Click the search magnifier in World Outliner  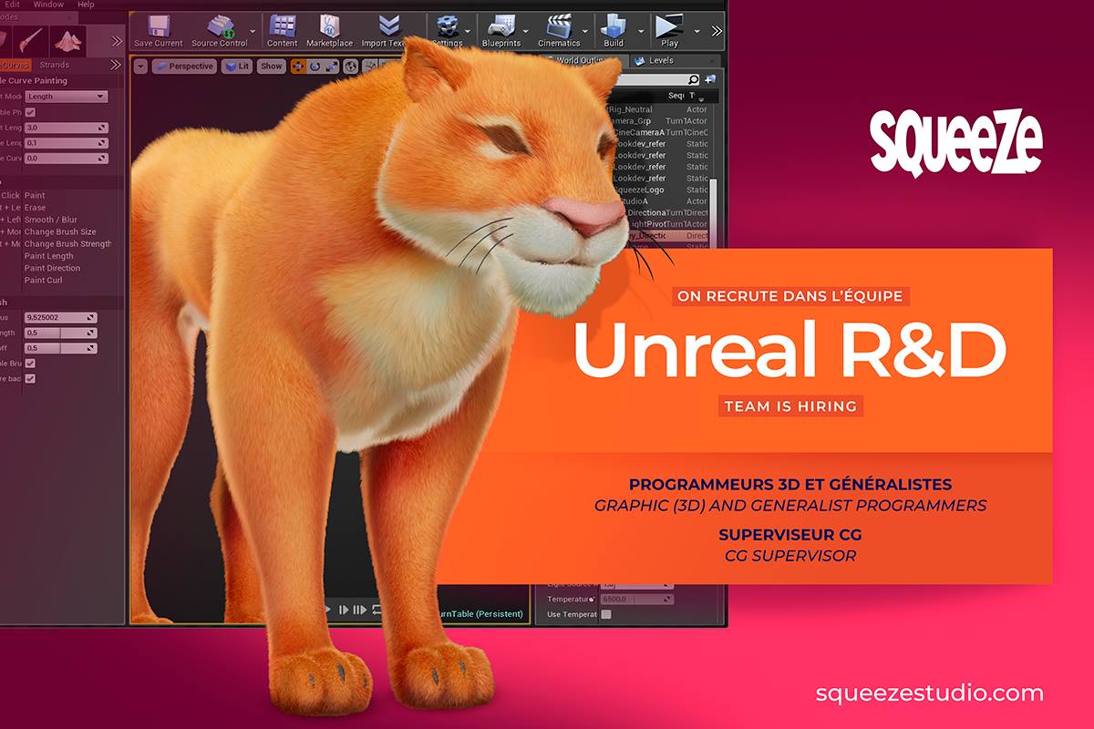(x=693, y=80)
